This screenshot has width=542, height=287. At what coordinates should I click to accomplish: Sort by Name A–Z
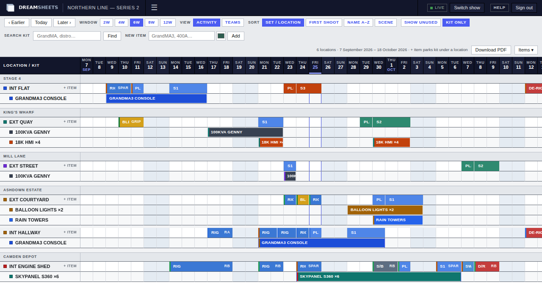click(358, 22)
